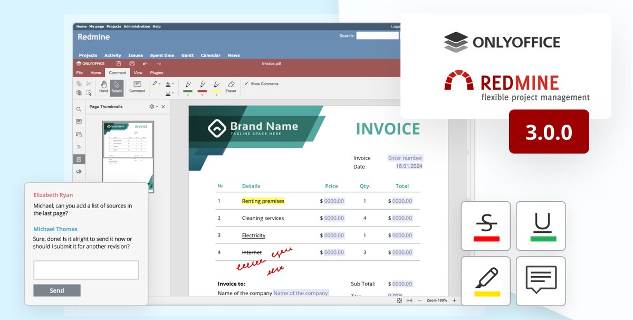633x320 pixels.
Task: Open Redmine Issues menu item
Action: [136, 55]
